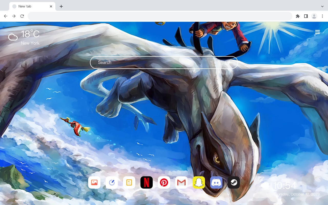Image resolution: width=328 pixels, height=205 pixels.
Task: Click into the Search box
Action: click(x=164, y=63)
